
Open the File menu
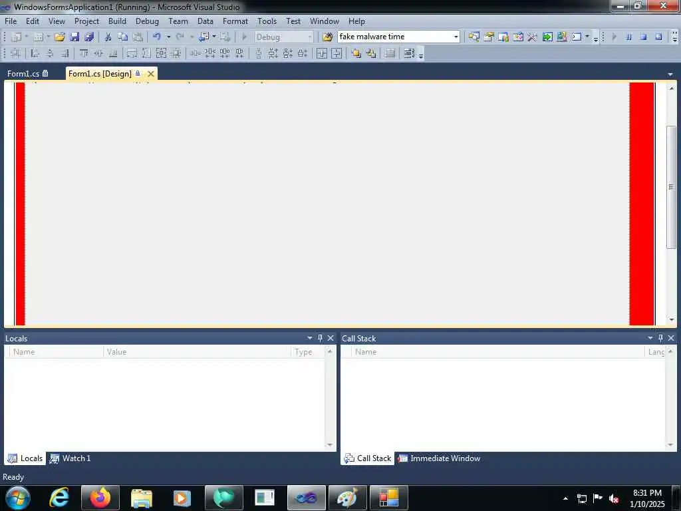[x=11, y=21]
